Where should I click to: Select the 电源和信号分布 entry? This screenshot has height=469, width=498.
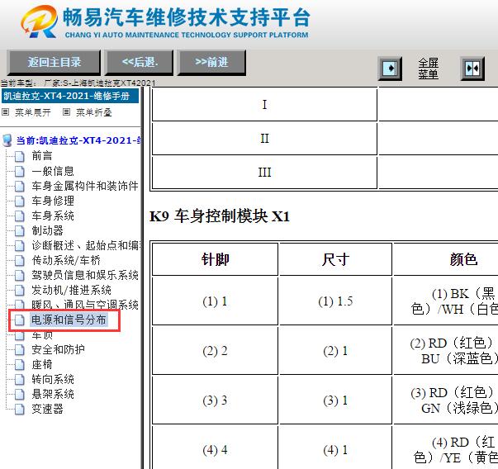click(69, 320)
